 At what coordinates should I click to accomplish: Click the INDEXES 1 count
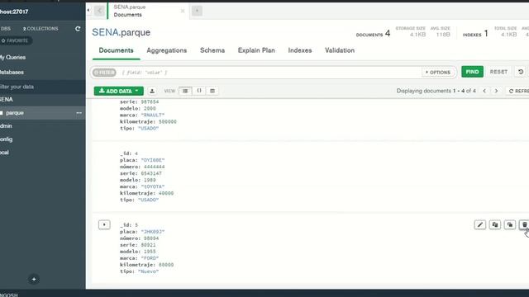(475, 34)
